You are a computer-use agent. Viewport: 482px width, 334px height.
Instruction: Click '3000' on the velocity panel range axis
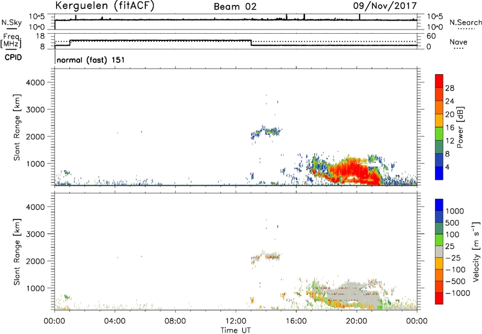[36, 234]
